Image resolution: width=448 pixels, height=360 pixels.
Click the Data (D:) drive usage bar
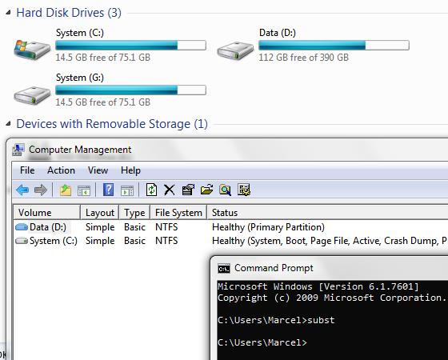[334, 45]
